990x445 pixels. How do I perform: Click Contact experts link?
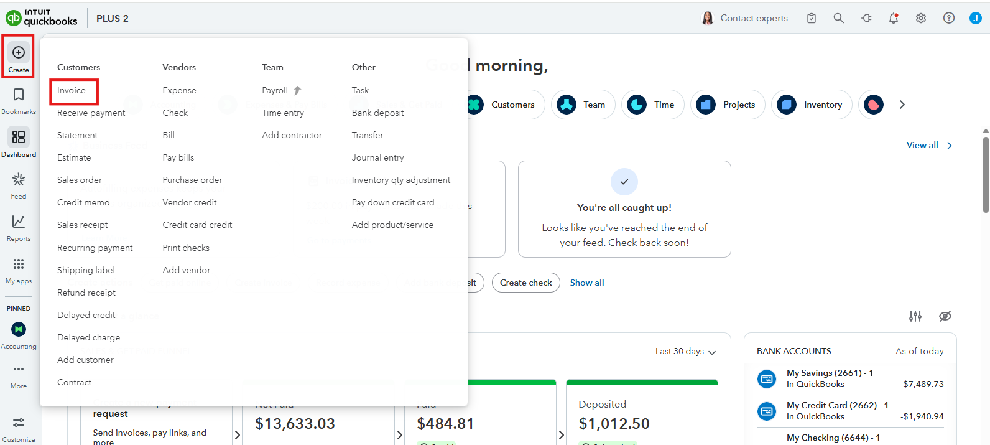point(754,18)
